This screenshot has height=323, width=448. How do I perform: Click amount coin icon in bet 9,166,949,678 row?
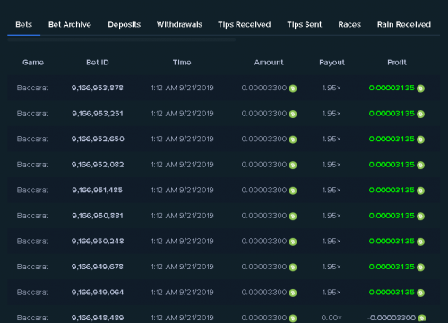293,268
